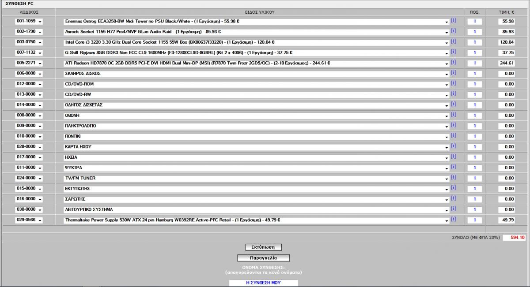Open info icon for ΛΕΙΤΟΥΡΓΙΚΟ ΣΥΣΤΗΜΑ row

point(453,209)
